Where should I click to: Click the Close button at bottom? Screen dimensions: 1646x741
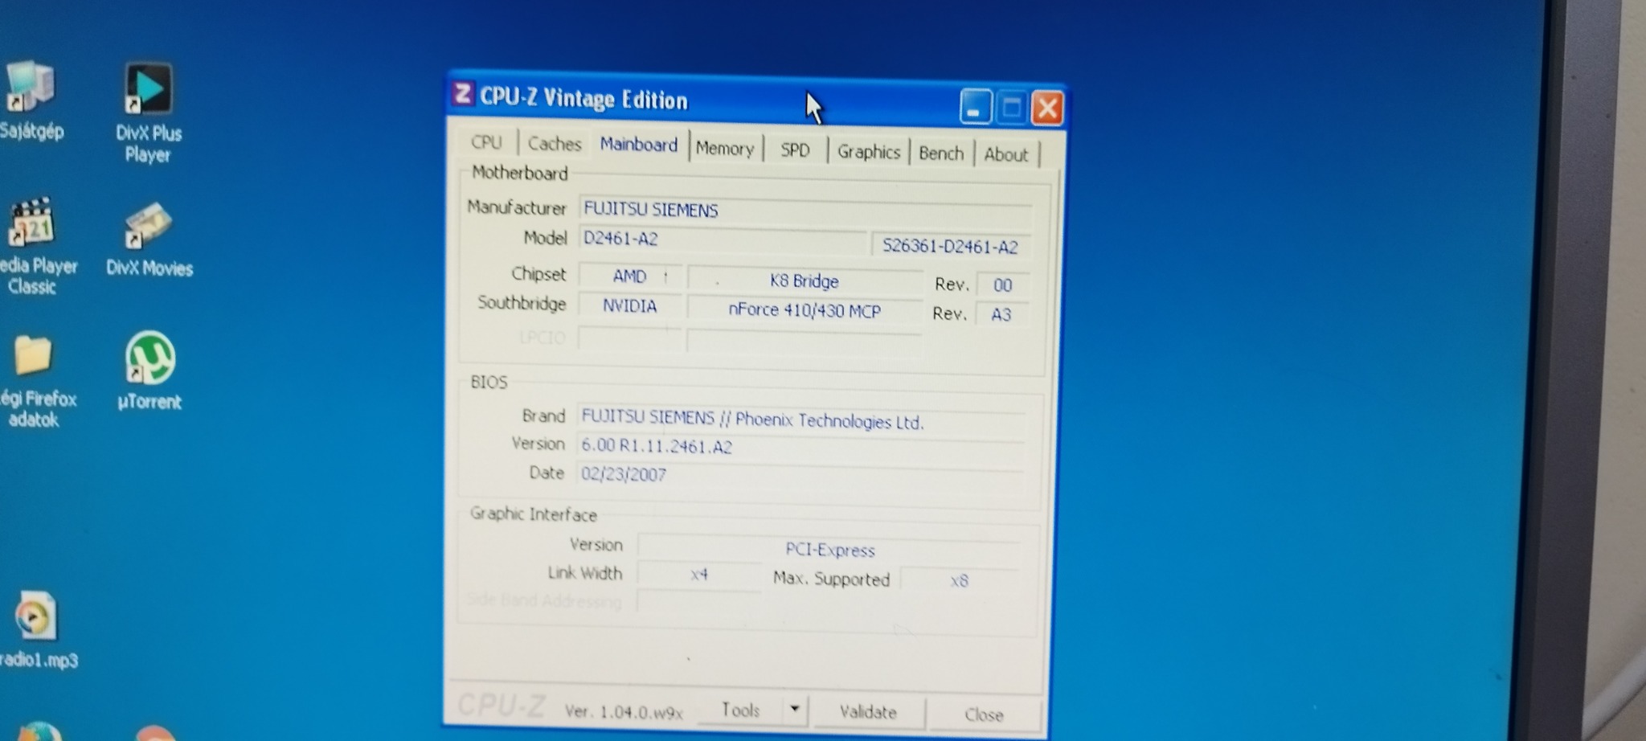pyautogui.click(x=984, y=714)
